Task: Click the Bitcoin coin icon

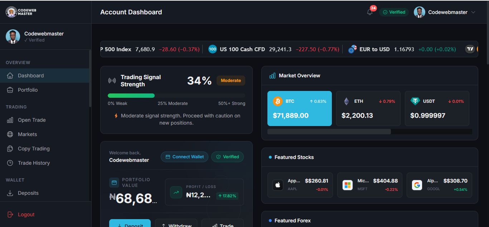Action: click(x=278, y=101)
